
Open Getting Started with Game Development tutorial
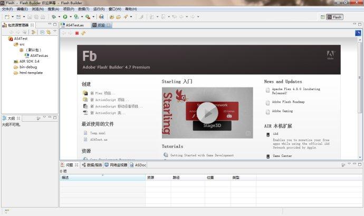pyautogui.click(x=202, y=155)
